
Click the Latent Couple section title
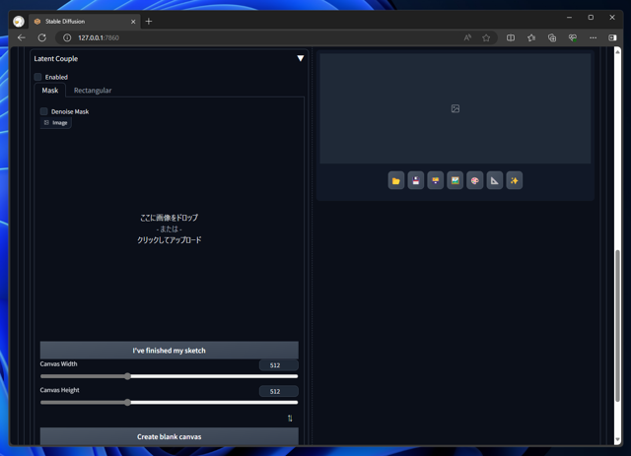click(56, 59)
